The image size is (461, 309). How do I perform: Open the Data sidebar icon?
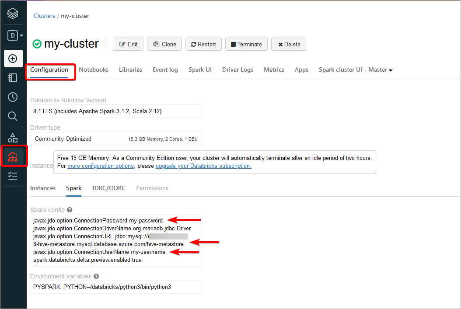[13, 137]
